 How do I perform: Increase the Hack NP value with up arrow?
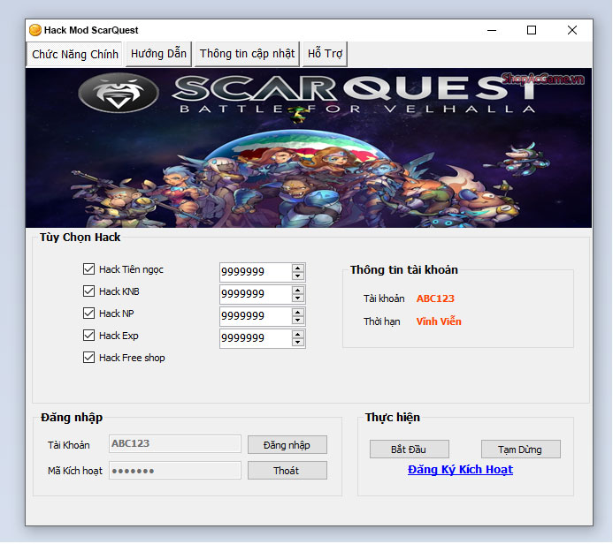[298, 313]
